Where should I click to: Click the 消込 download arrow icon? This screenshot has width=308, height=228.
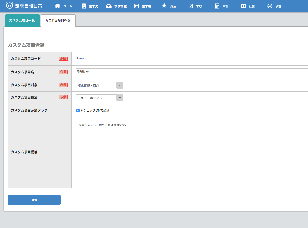tap(165, 6)
